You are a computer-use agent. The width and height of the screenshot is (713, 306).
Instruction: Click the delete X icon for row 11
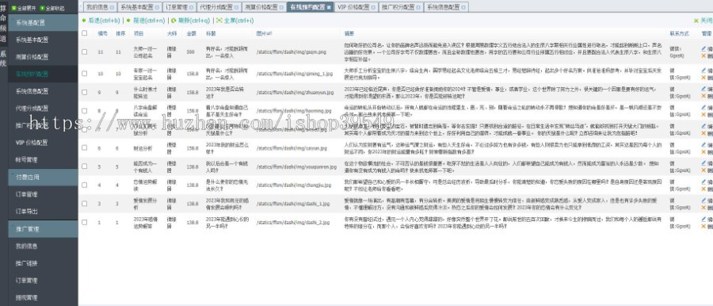pyautogui.click(x=703, y=55)
